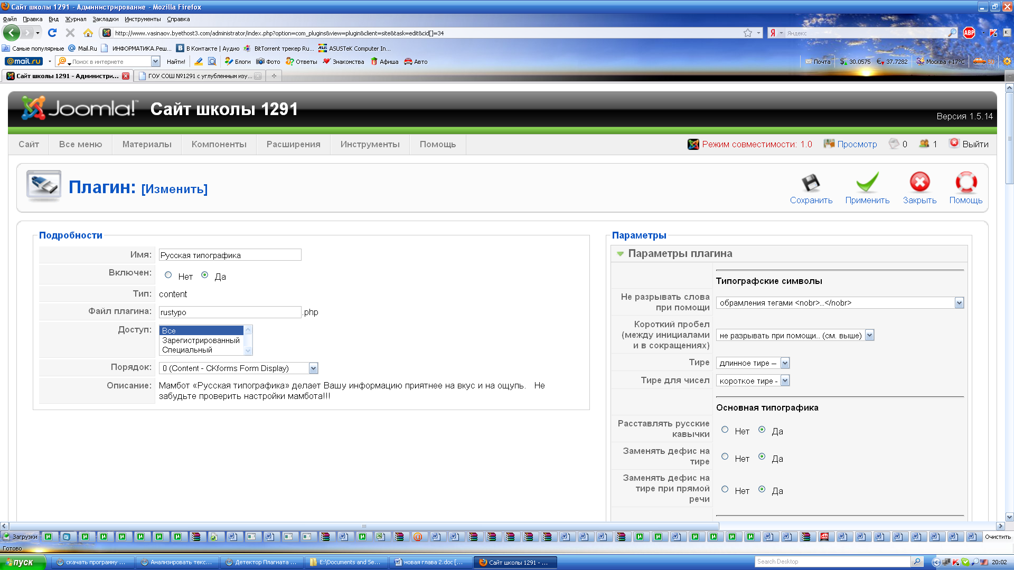1014x570 pixels.
Task: Click the Save floppy disk icon
Action: [811, 183]
